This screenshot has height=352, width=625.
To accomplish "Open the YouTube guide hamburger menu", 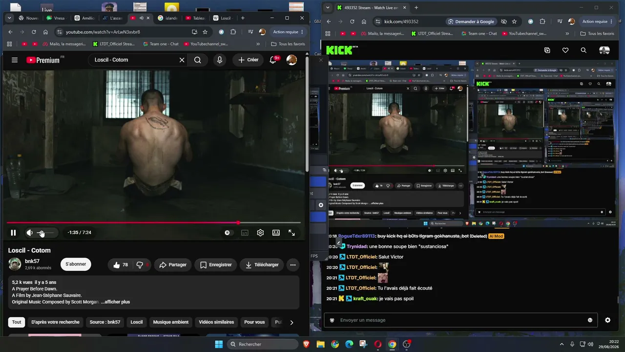I will (15, 60).
